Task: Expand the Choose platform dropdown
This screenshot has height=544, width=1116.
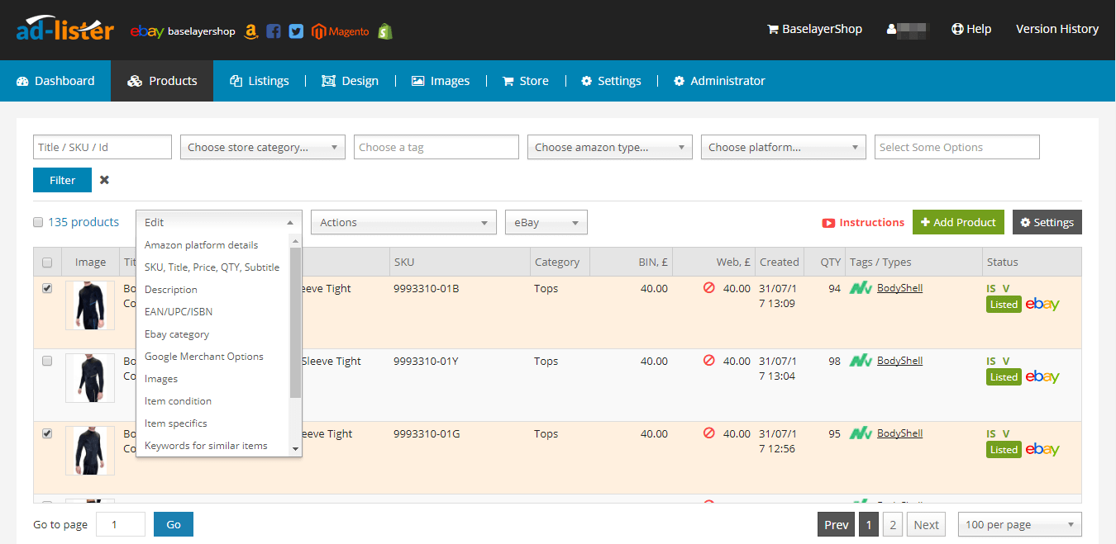Action: click(783, 147)
